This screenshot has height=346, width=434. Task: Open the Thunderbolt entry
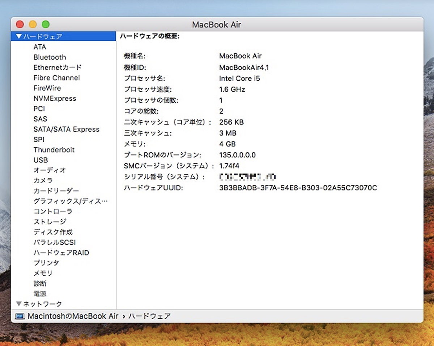(54, 150)
